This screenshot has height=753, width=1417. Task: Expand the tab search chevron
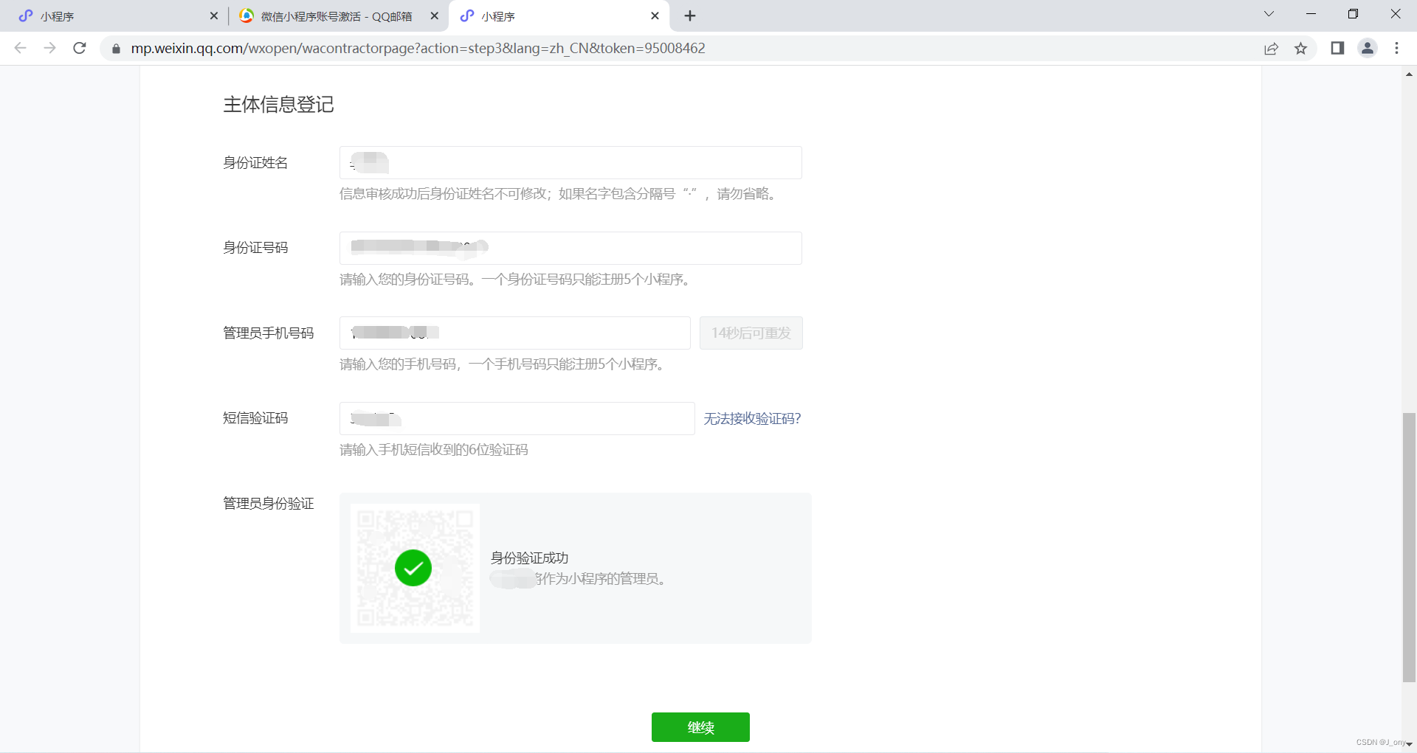(x=1269, y=14)
